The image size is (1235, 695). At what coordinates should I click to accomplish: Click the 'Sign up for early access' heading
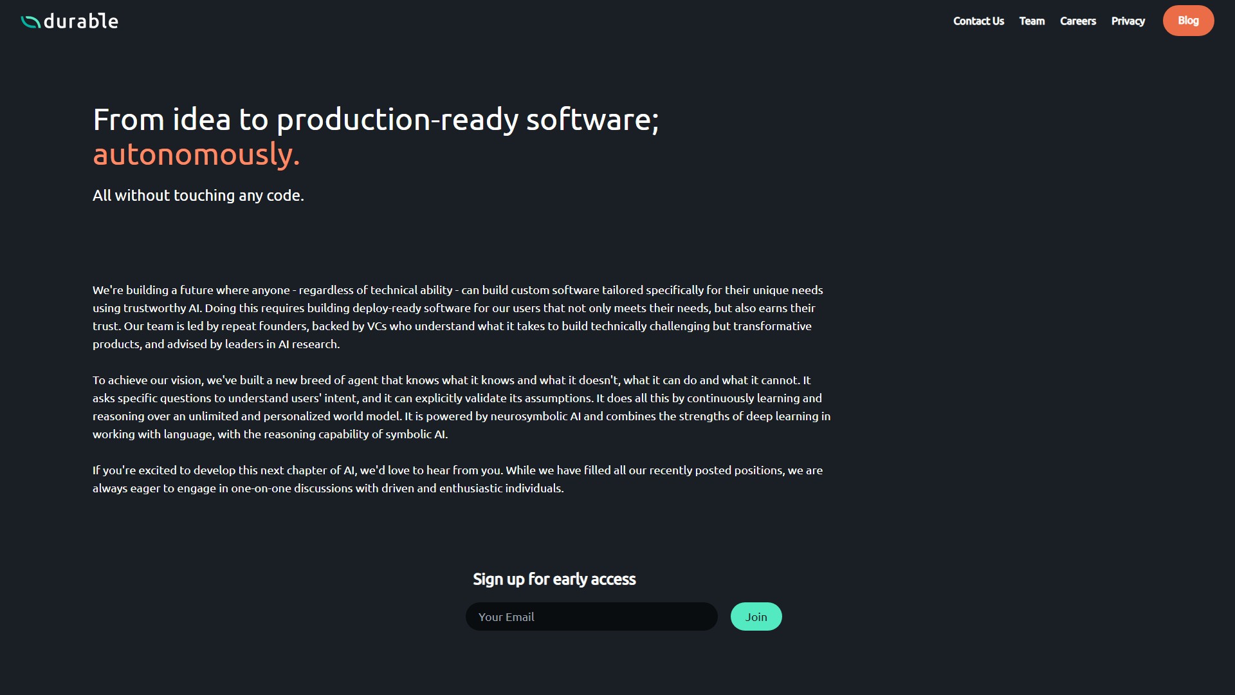[x=554, y=579]
